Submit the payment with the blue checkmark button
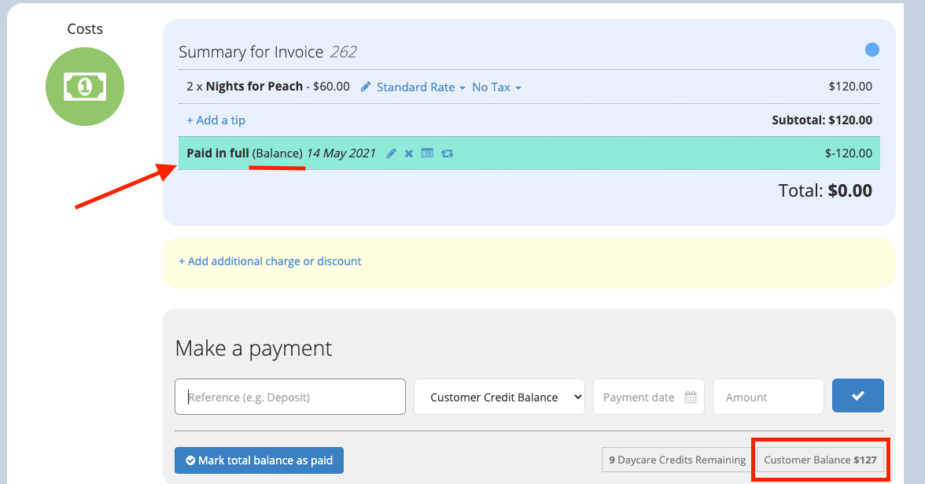 pyautogui.click(x=857, y=395)
